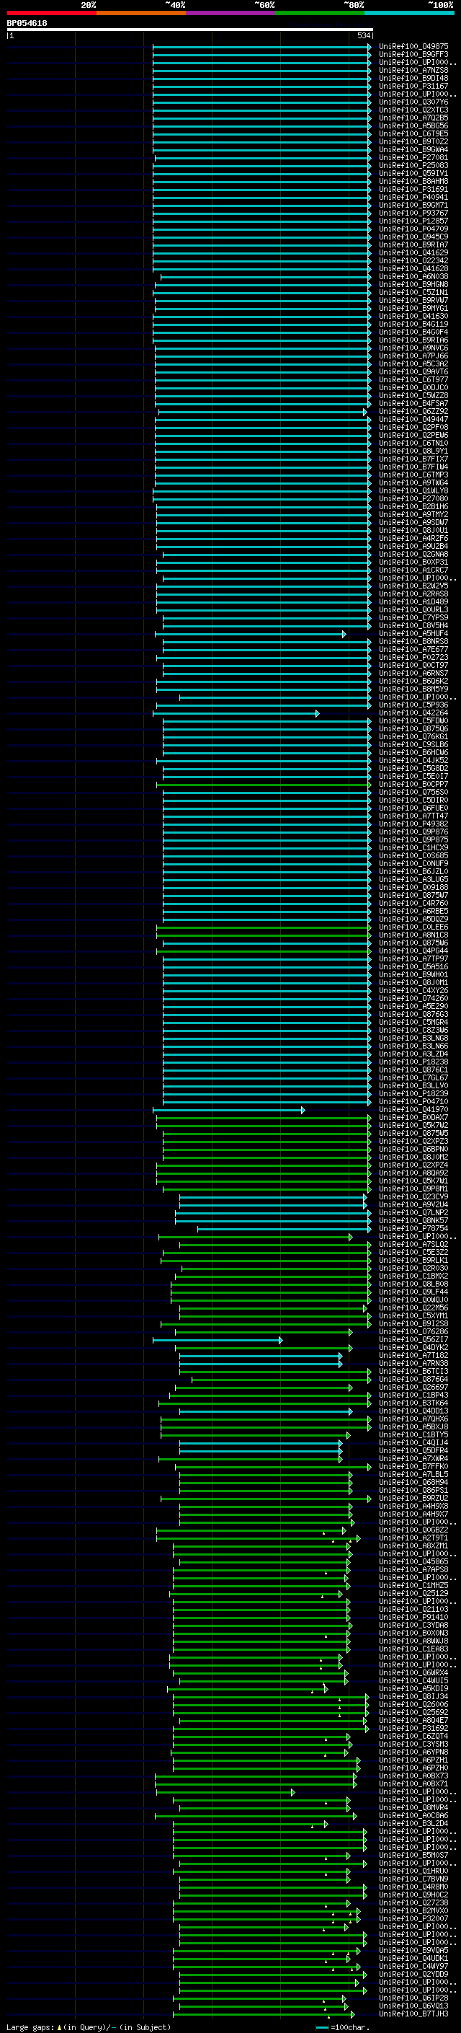Click the short cyan alignment bar for UniRef100_Q42264

(236, 713)
